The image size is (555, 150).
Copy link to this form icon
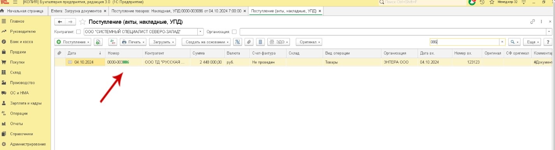532,22
